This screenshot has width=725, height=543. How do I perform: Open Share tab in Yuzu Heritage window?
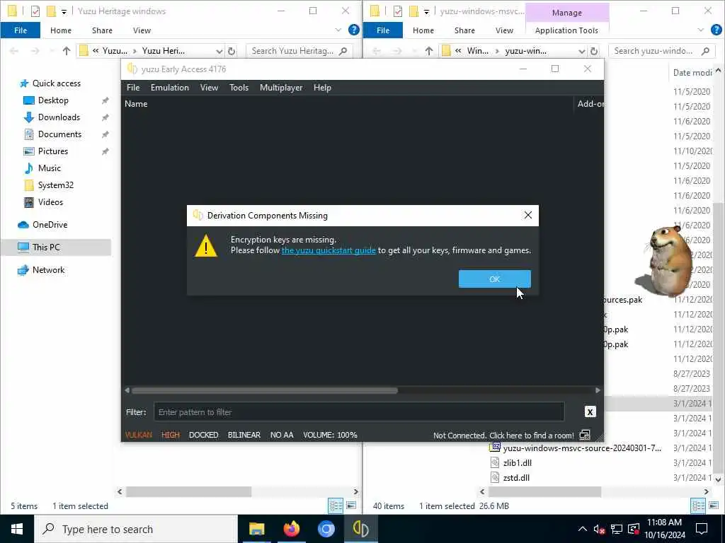pos(102,30)
